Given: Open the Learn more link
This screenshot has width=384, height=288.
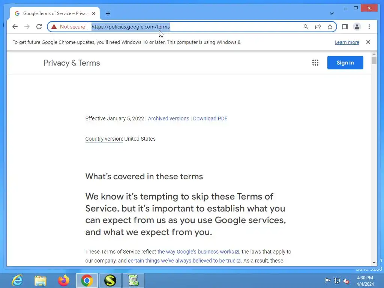Looking at the screenshot, I should pos(347,42).
